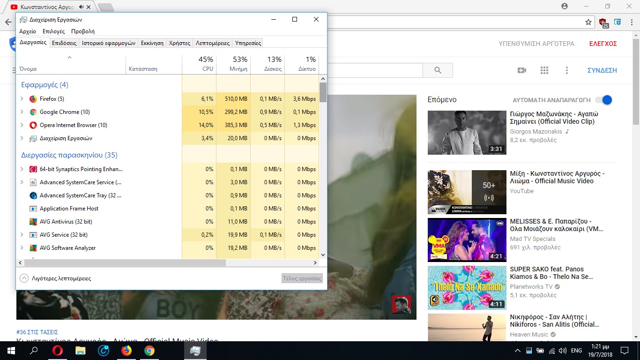
Task: Click the Application Frame Host process icon
Action: (x=33, y=209)
